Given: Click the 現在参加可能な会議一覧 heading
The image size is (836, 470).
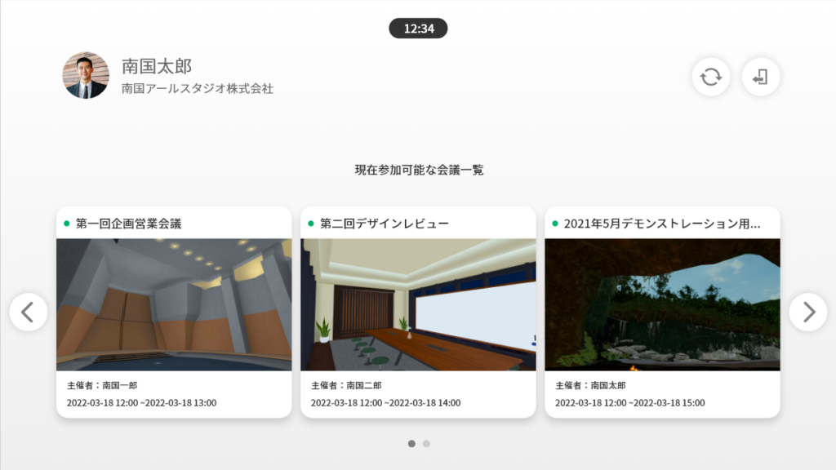Looking at the screenshot, I should [419, 170].
